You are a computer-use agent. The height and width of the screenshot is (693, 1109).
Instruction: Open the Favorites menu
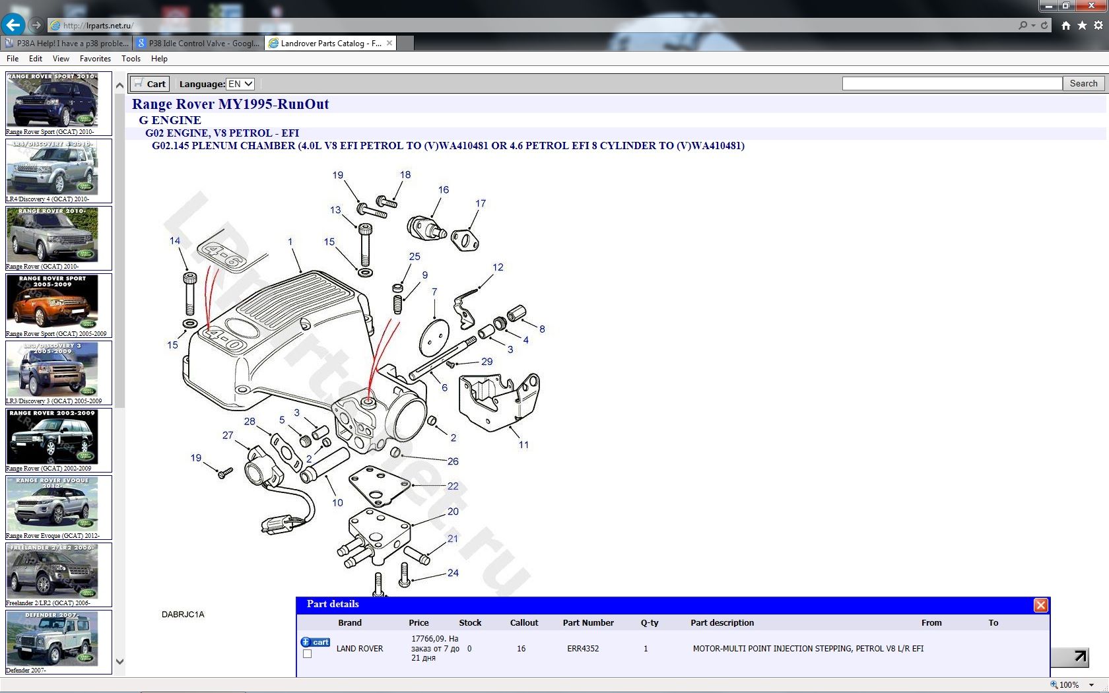pyautogui.click(x=95, y=59)
